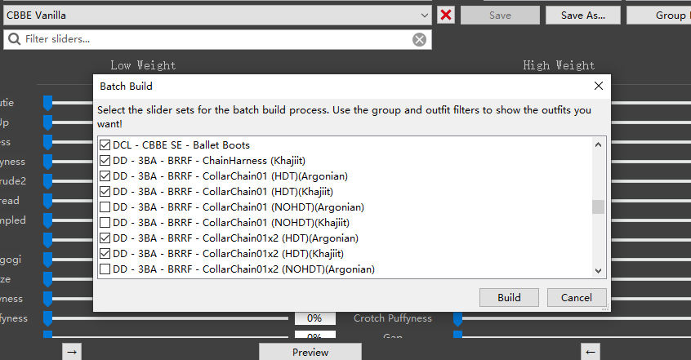Screen dimensions: 691x360
Task: Open the CBBE Vanilla preset dropdown
Action: pos(217,15)
